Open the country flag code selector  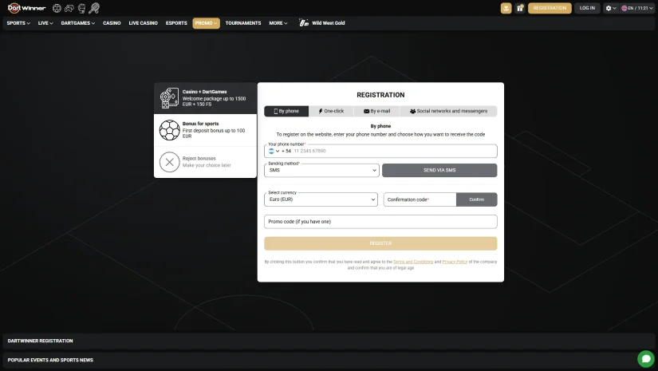[x=274, y=151]
